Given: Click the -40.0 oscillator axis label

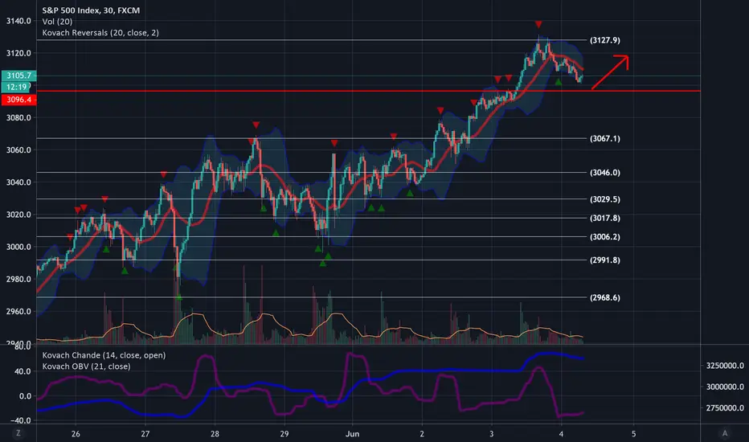Looking at the screenshot, I should (21, 420).
